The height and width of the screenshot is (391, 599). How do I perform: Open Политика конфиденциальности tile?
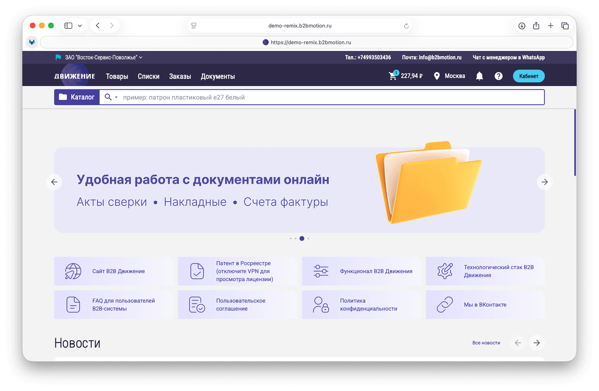[361, 305]
